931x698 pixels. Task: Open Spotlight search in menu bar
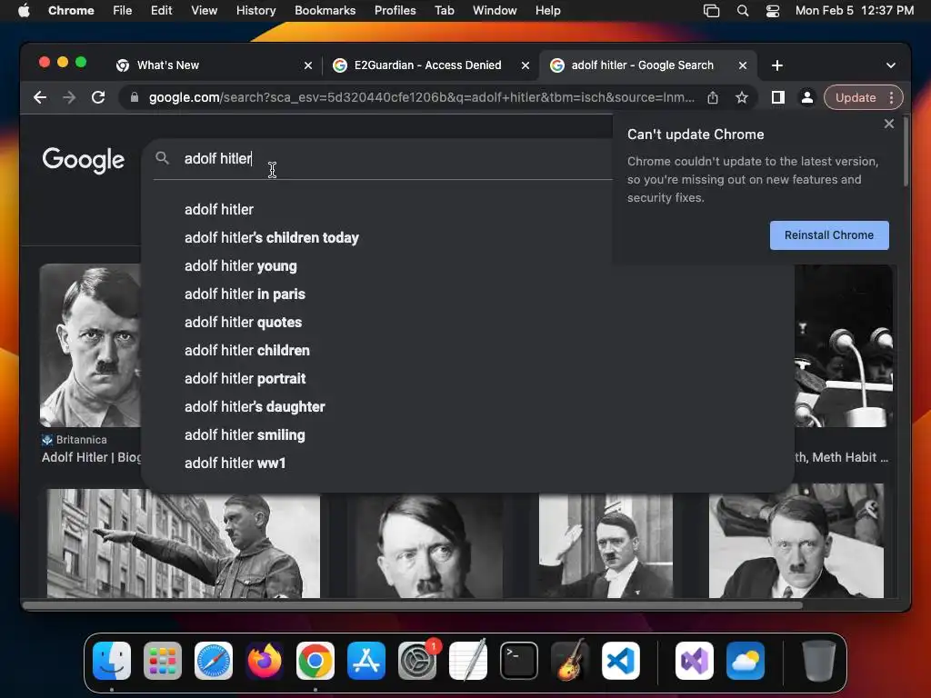742,11
